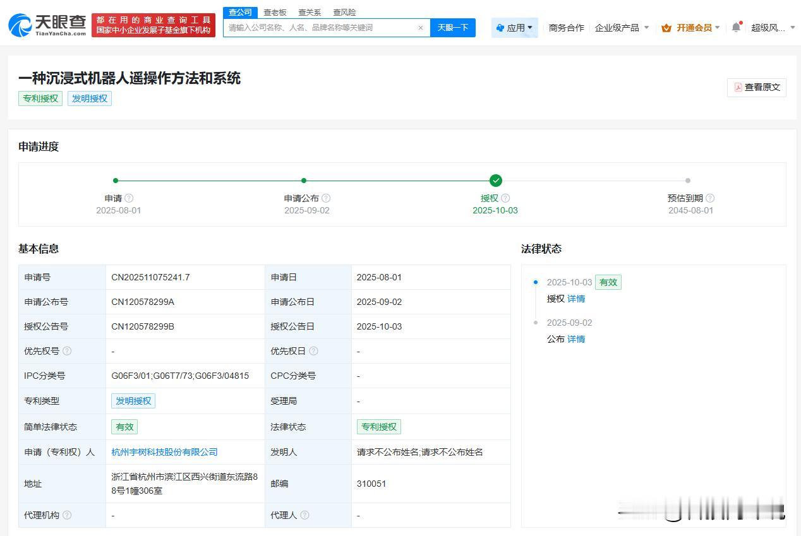
Task: Click the TianYanCha logo
Action: 47,25
